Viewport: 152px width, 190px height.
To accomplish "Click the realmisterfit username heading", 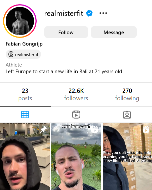I will pyautogui.click(x=64, y=13).
